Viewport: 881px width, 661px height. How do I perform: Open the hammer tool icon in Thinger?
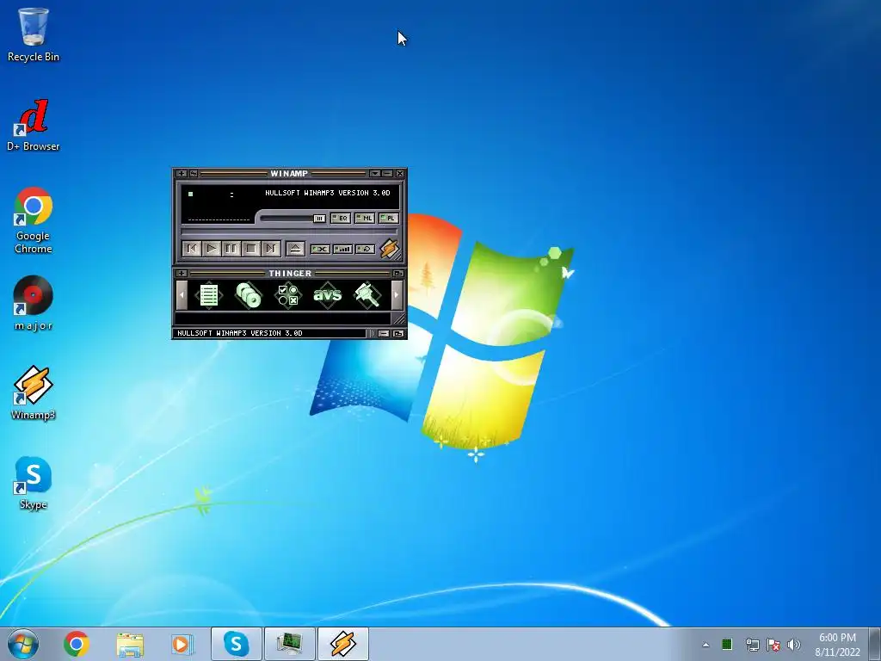tap(367, 295)
